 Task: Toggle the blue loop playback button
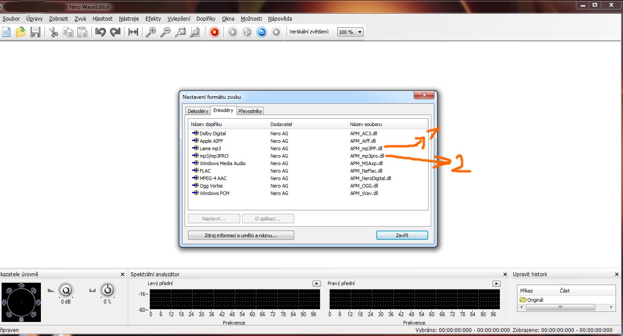(x=262, y=32)
